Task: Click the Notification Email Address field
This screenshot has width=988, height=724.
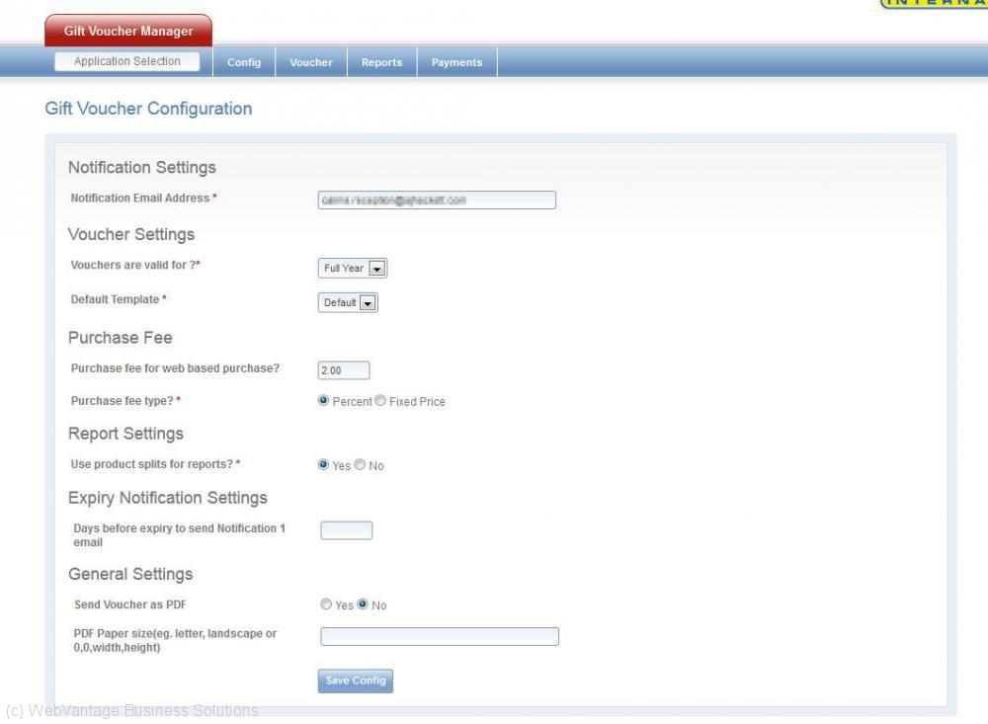Action: [x=436, y=200]
